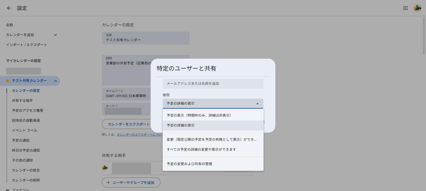Choose 変更（限定公開の予定を予定の有無として表示）option
426x191 pixels.
[213, 140]
